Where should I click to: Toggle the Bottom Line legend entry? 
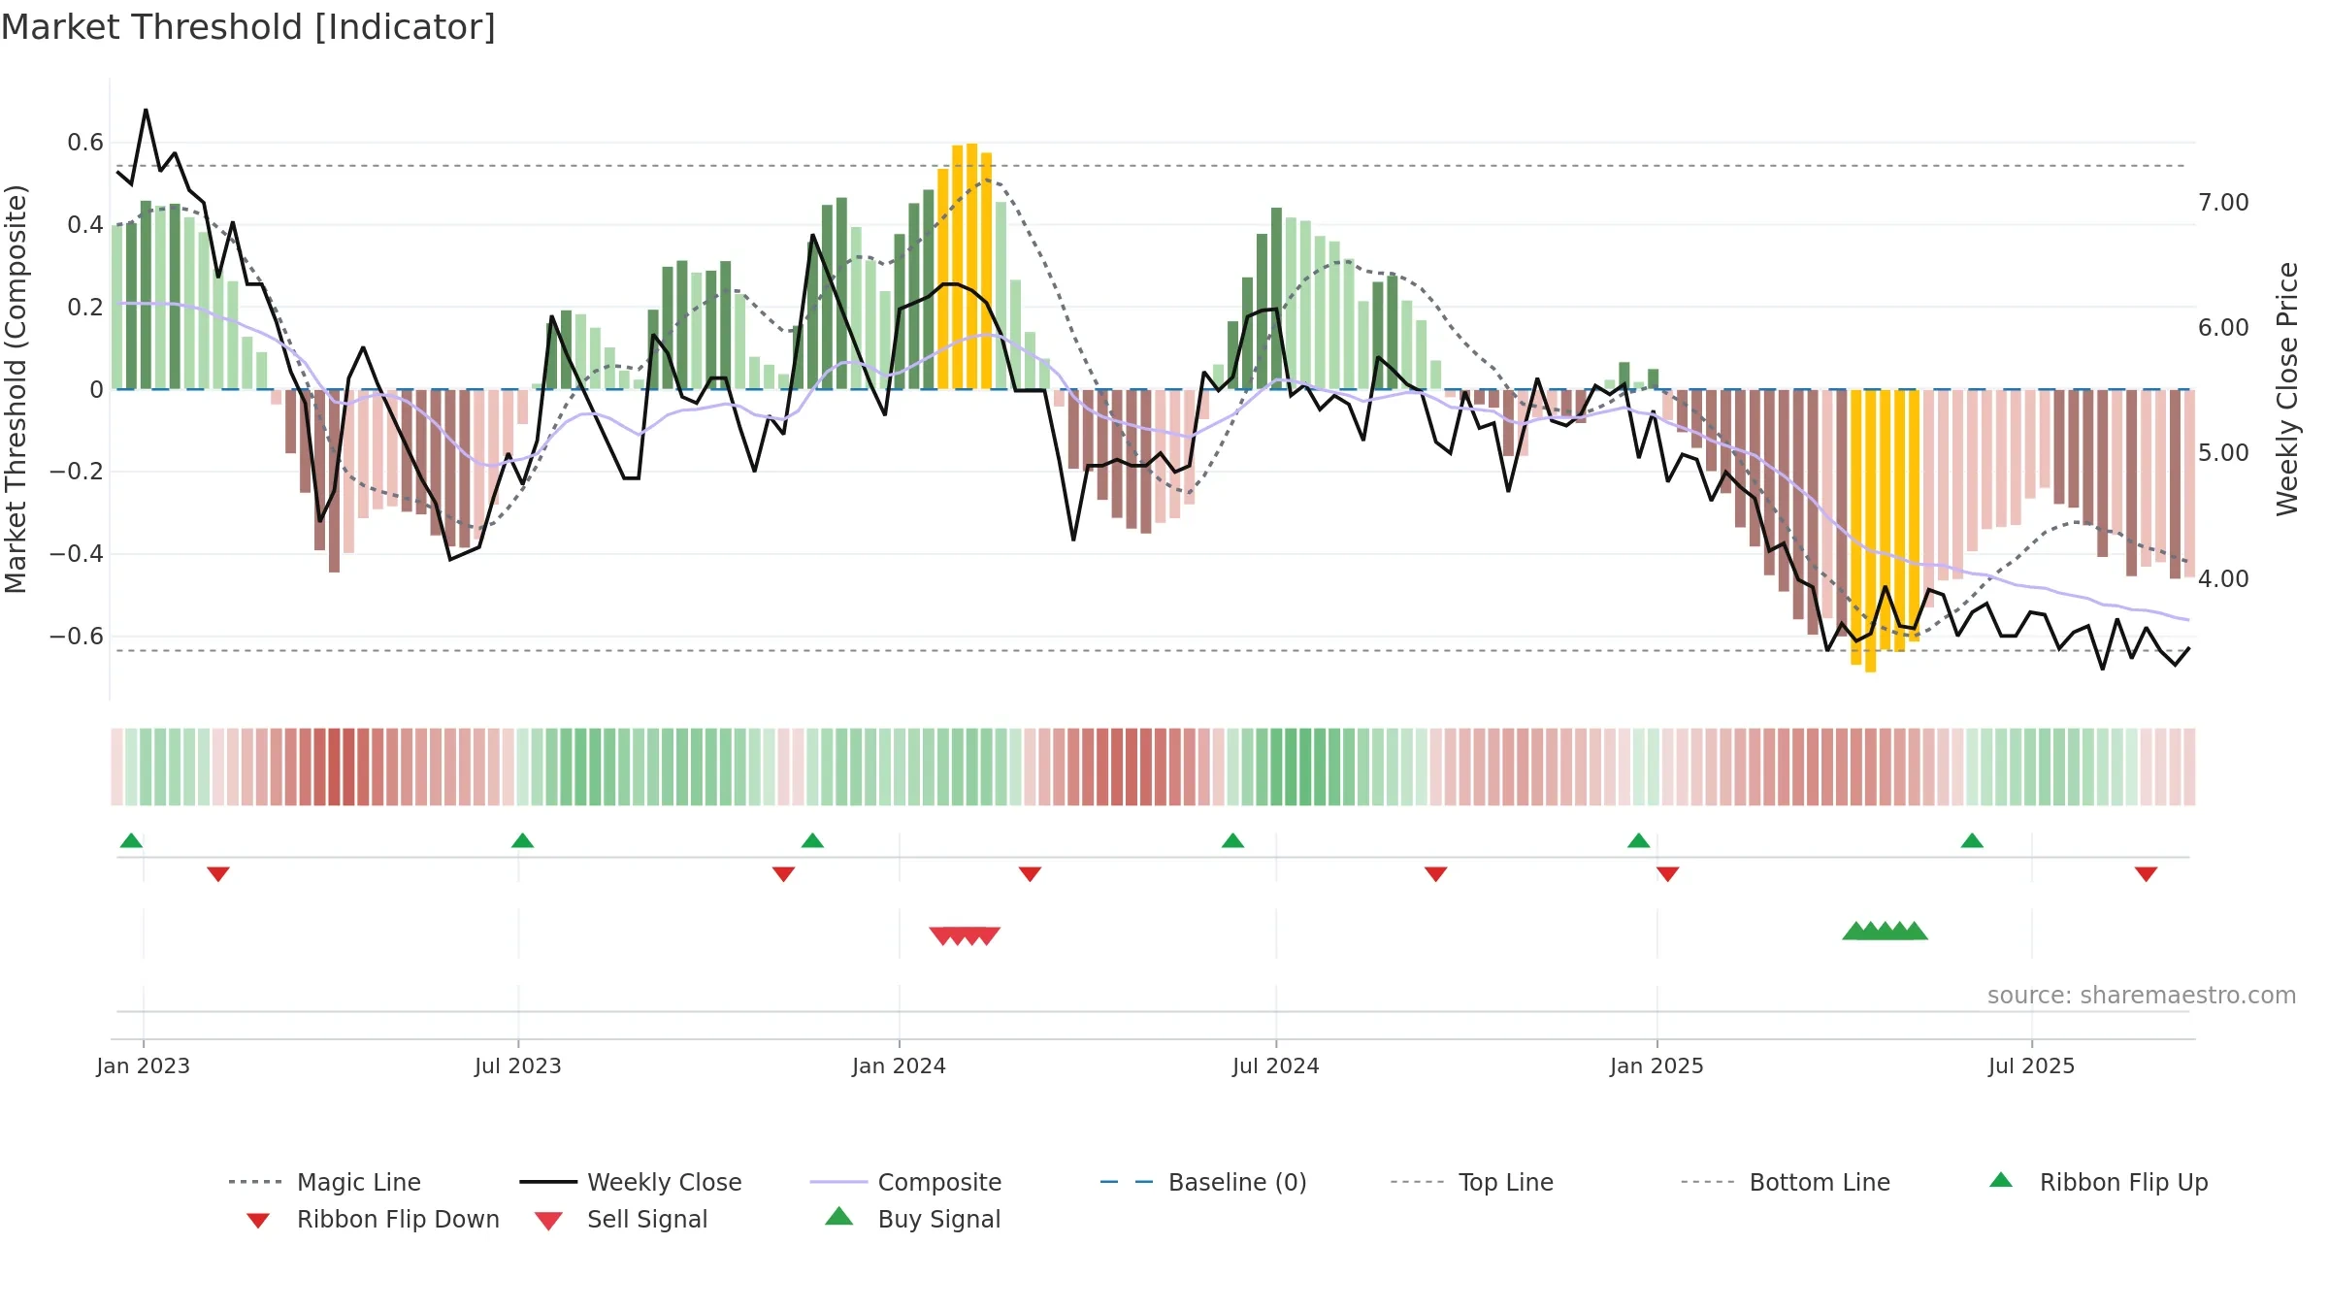click(1786, 1182)
